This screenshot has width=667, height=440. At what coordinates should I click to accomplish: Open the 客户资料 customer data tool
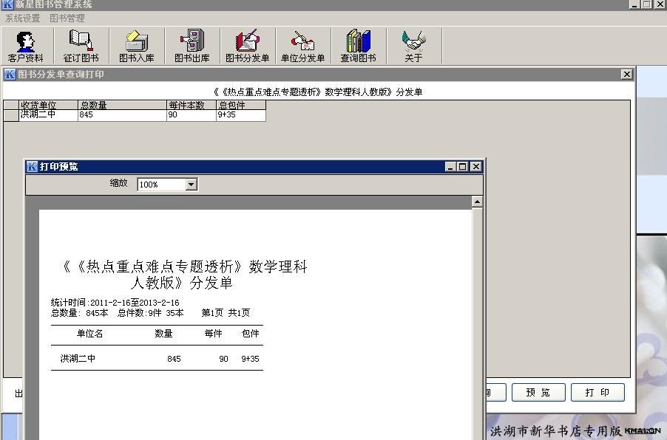(x=26, y=46)
